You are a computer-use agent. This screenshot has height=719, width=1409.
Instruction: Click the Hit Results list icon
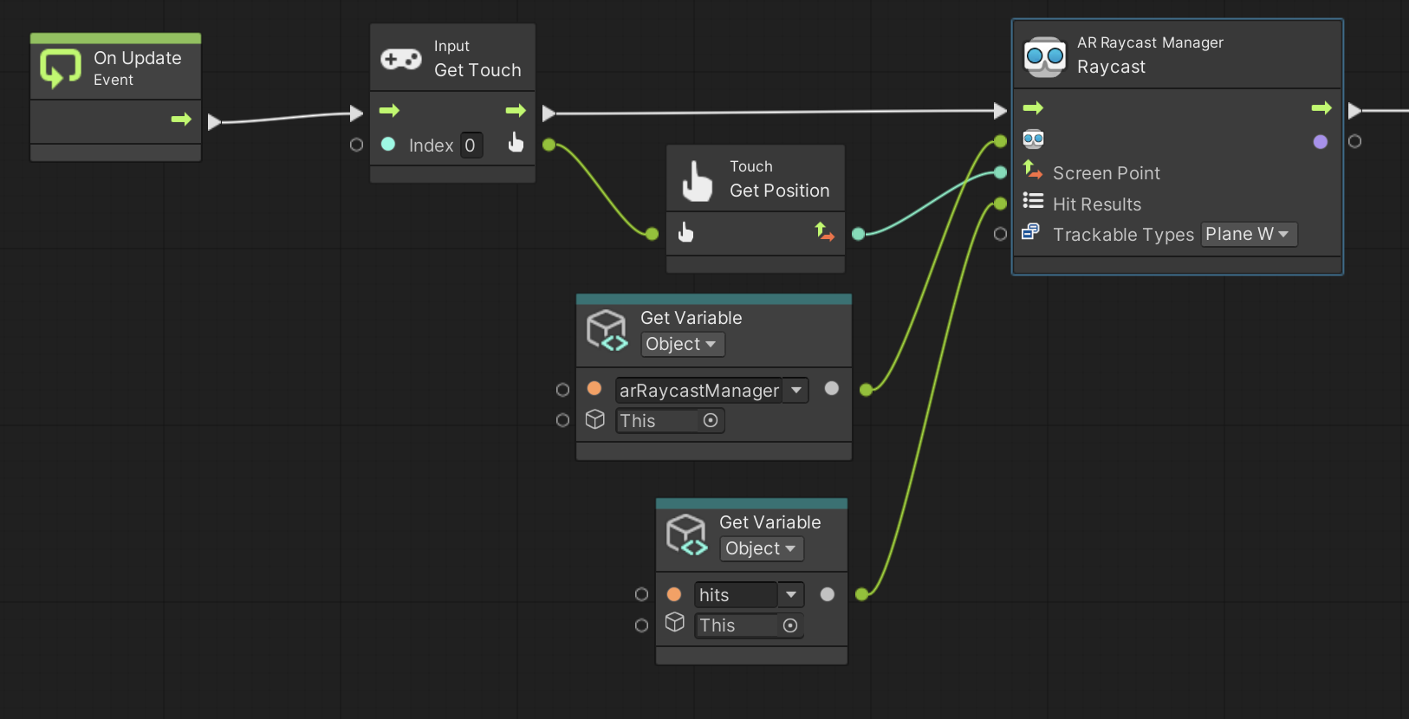pos(1033,202)
